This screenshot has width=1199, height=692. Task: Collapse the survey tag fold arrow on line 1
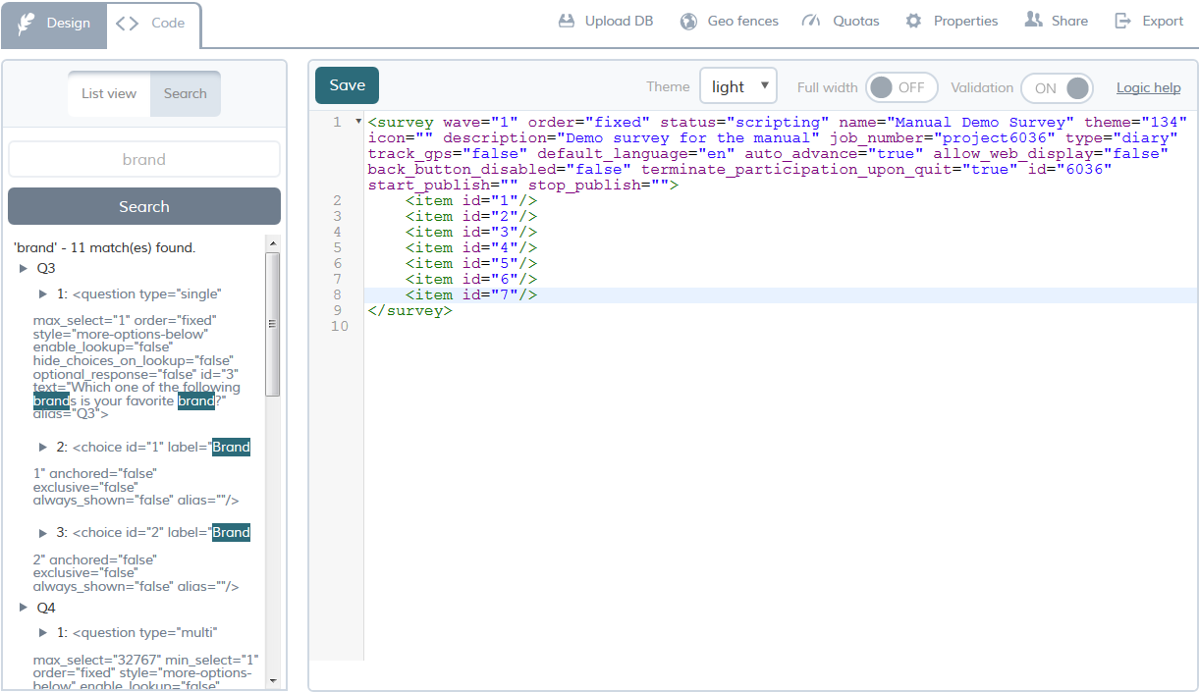point(358,122)
